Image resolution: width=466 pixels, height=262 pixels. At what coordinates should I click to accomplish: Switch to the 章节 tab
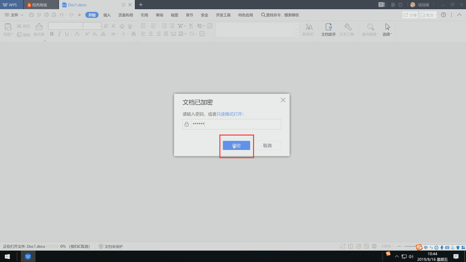point(189,15)
